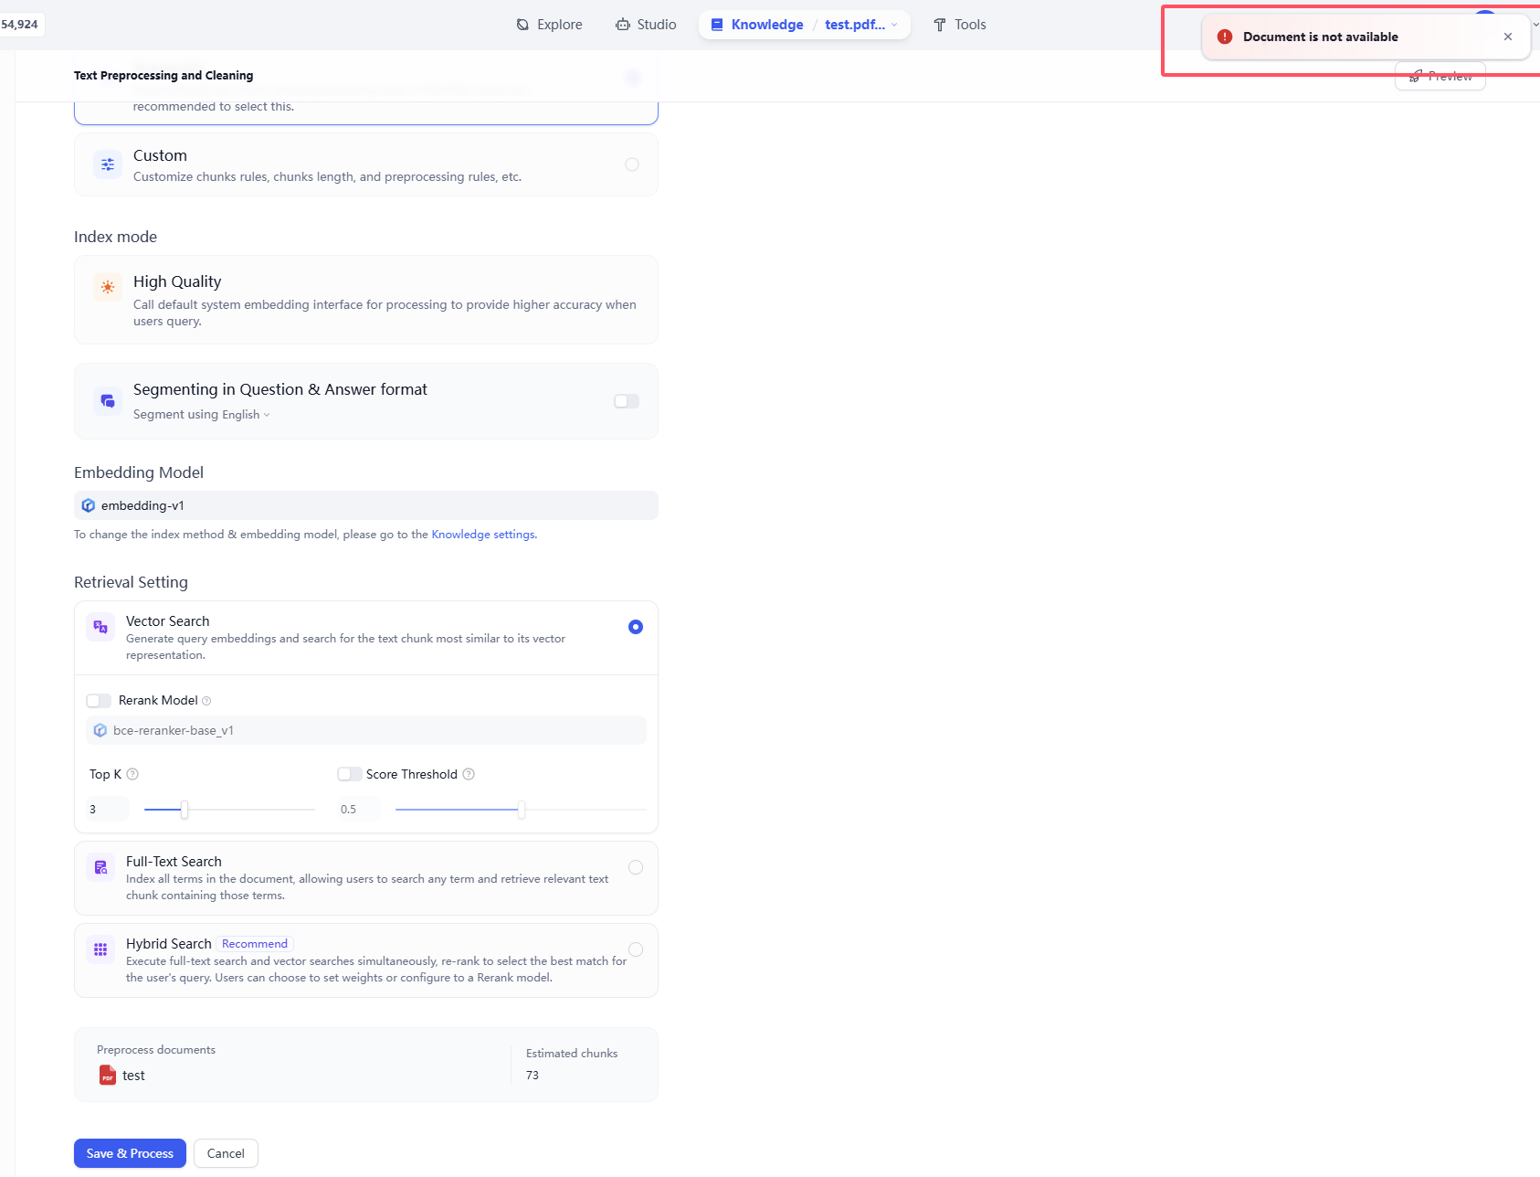Go to the Explore tab
Screen dimensions: 1540x1177
[x=549, y=25]
